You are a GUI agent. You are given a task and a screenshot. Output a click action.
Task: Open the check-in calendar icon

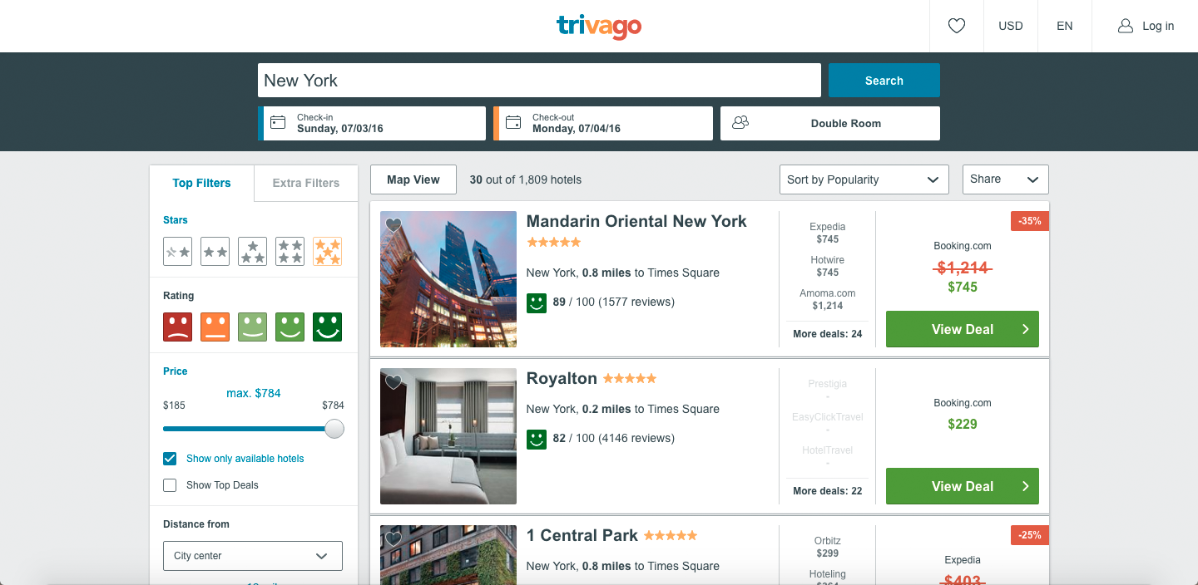278,123
